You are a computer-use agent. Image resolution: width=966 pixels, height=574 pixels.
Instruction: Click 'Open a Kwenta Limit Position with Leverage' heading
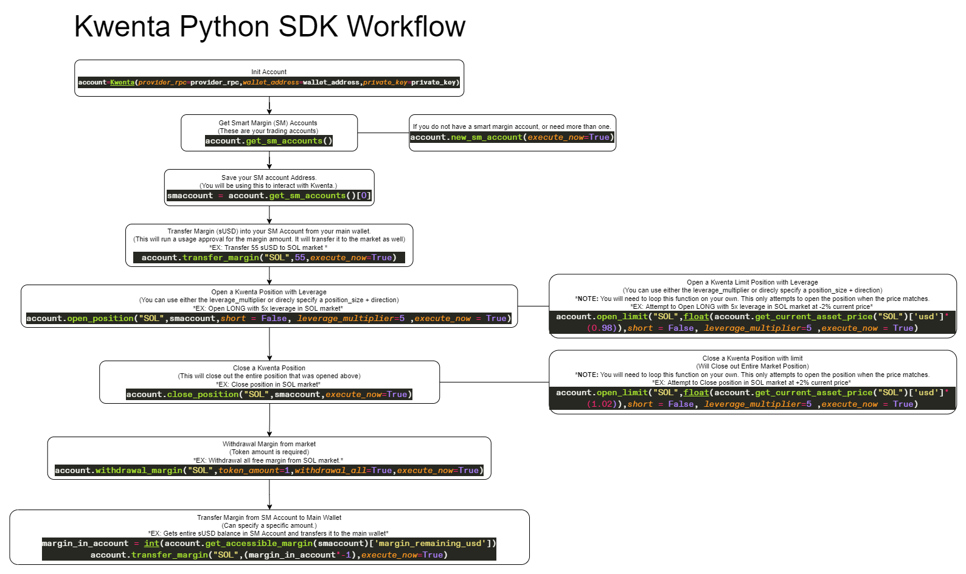(x=752, y=282)
